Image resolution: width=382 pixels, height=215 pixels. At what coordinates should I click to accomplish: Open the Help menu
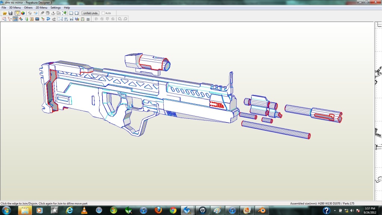(67, 7)
